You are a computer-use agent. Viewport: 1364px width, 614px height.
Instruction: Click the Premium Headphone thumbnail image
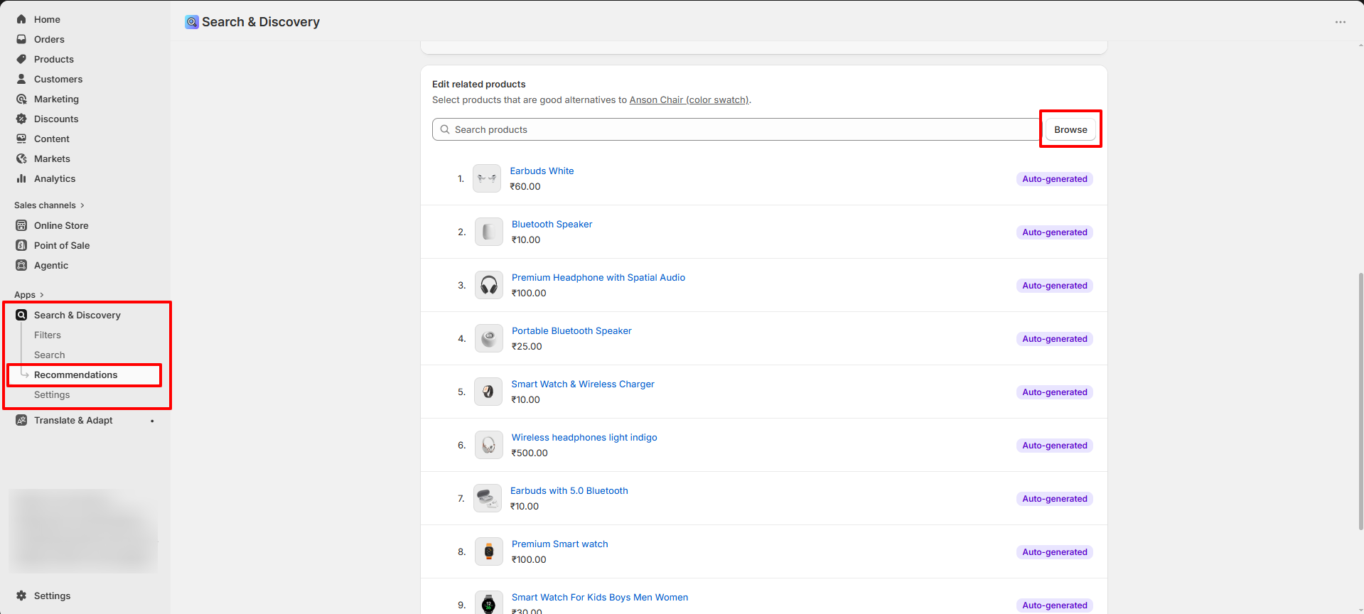pos(488,285)
